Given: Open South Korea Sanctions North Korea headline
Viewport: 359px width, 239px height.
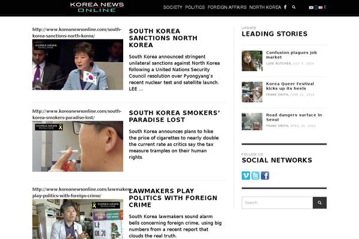Looking at the screenshot, I should tap(163, 38).
